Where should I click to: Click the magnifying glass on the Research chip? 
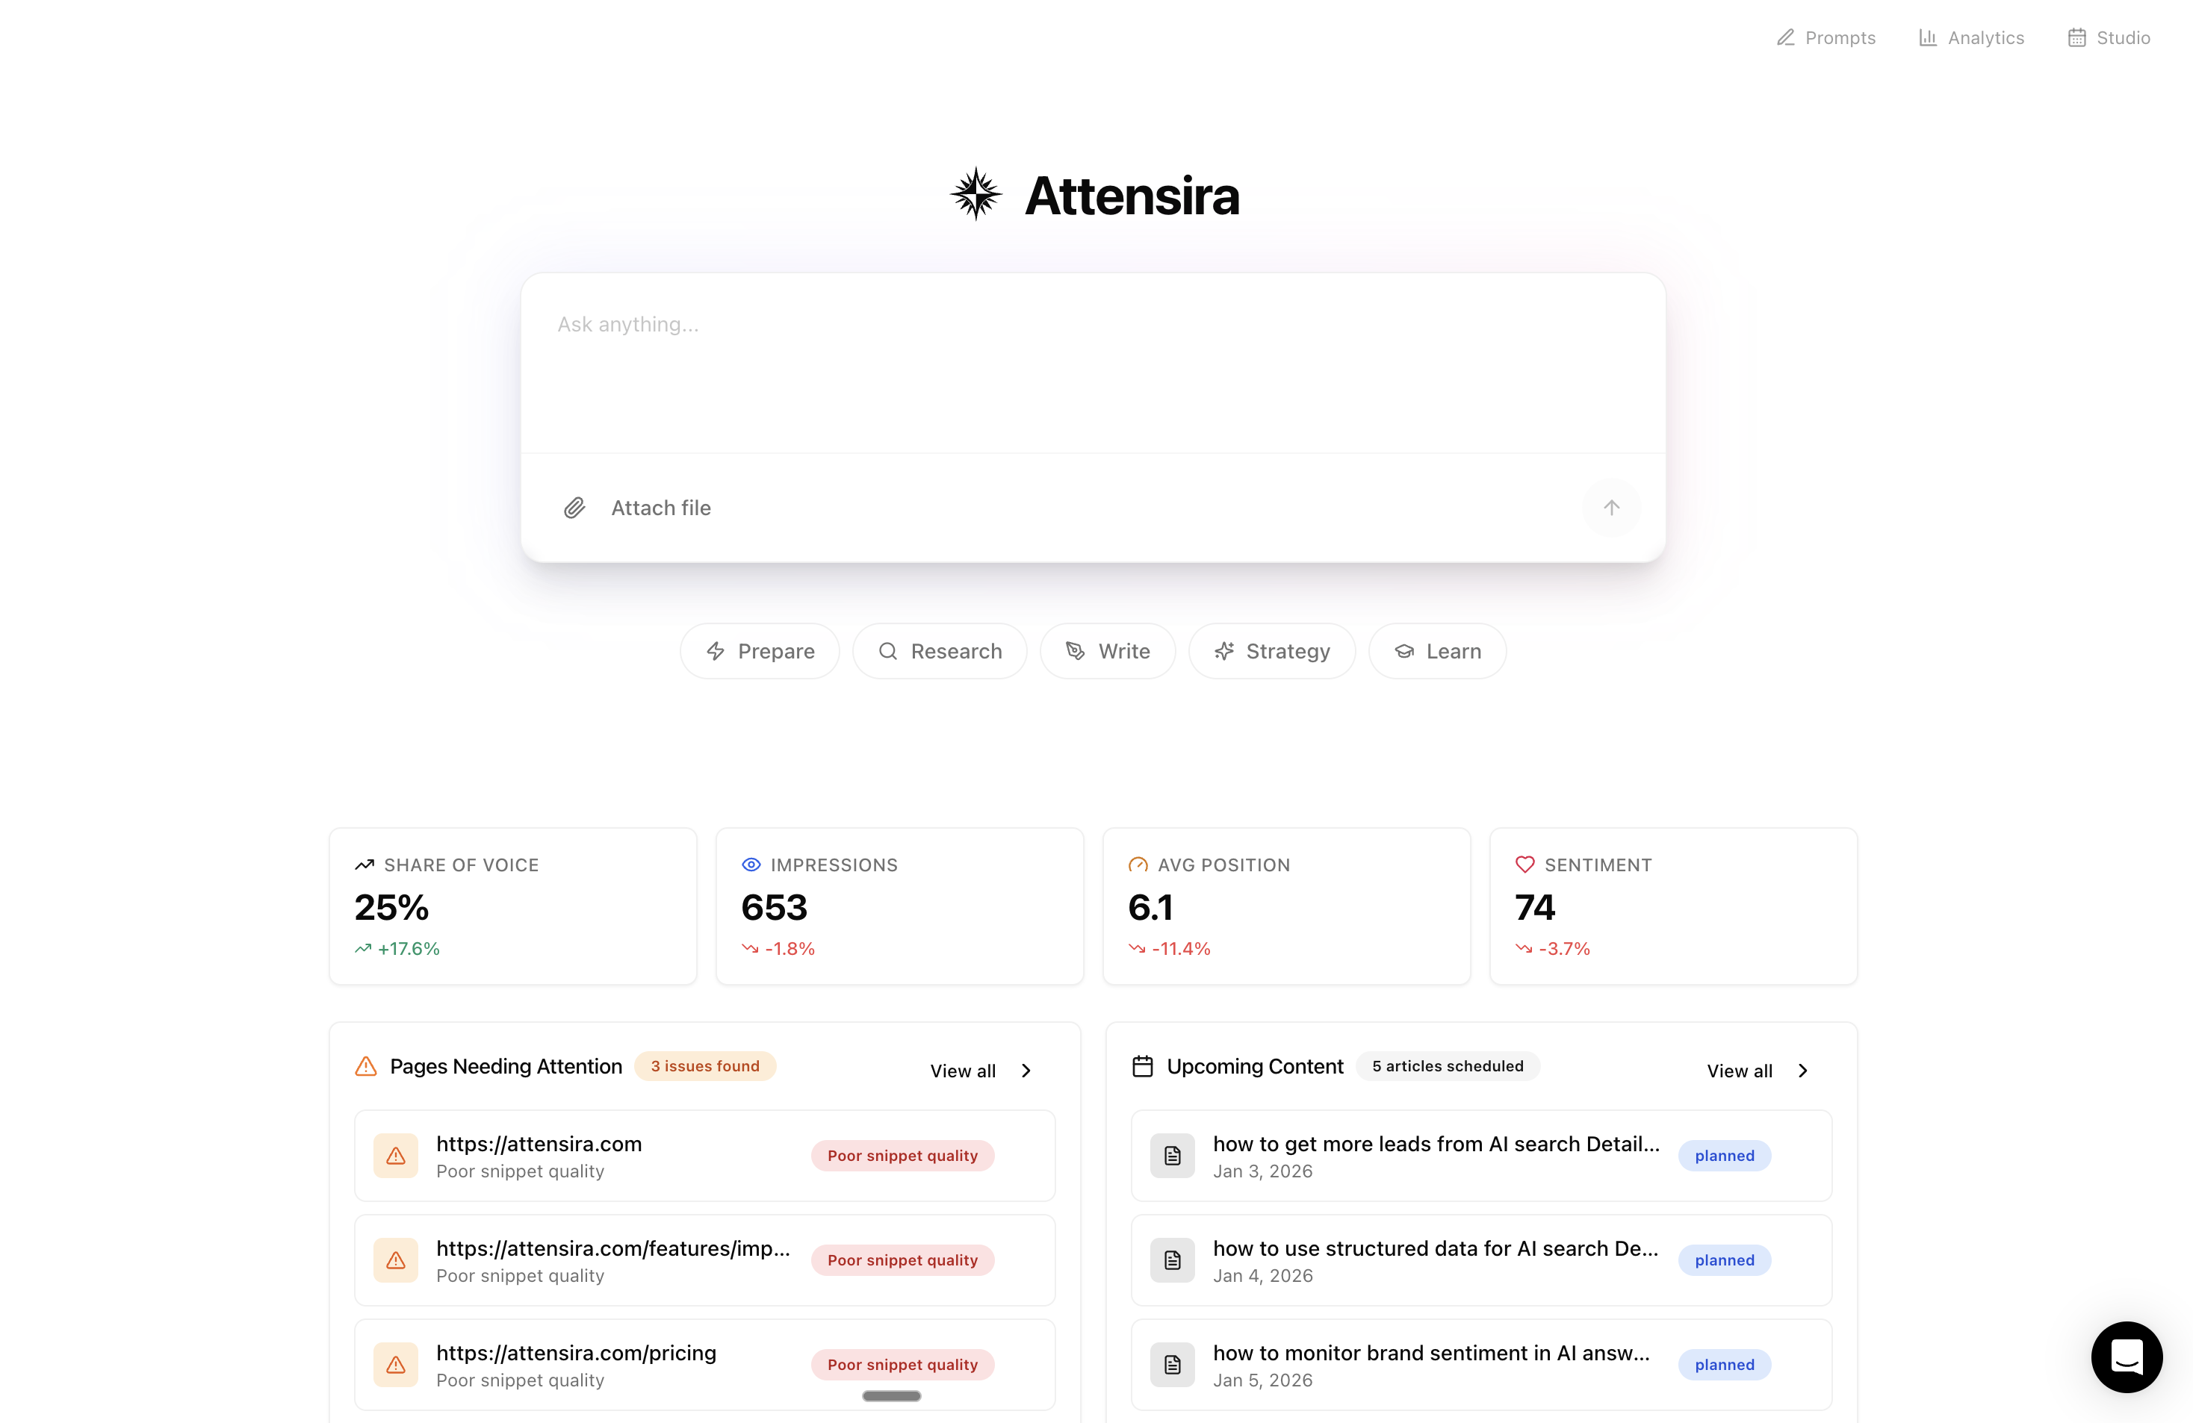888,650
